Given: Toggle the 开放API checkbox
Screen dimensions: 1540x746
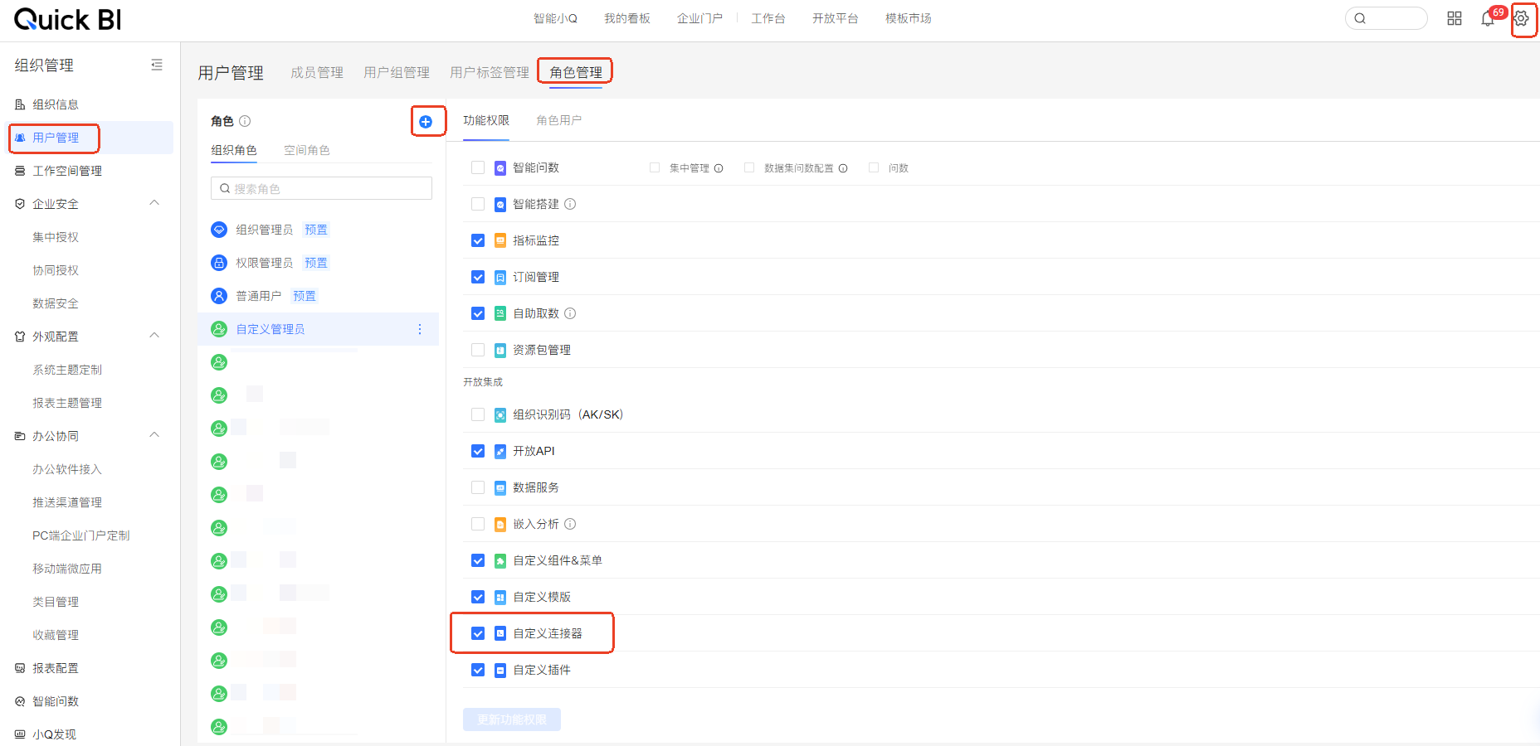Looking at the screenshot, I should pyautogui.click(x=478, y=451).
